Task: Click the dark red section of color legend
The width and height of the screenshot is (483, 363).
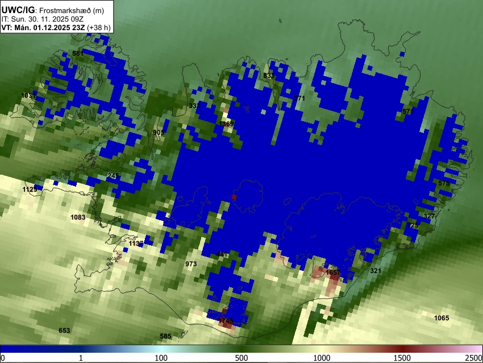Action: tap(402, 349)
